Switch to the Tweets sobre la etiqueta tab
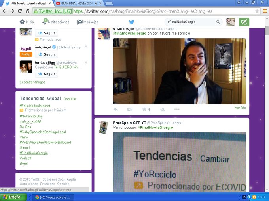Viewport: 269px width, 201px height. point(28,4)
